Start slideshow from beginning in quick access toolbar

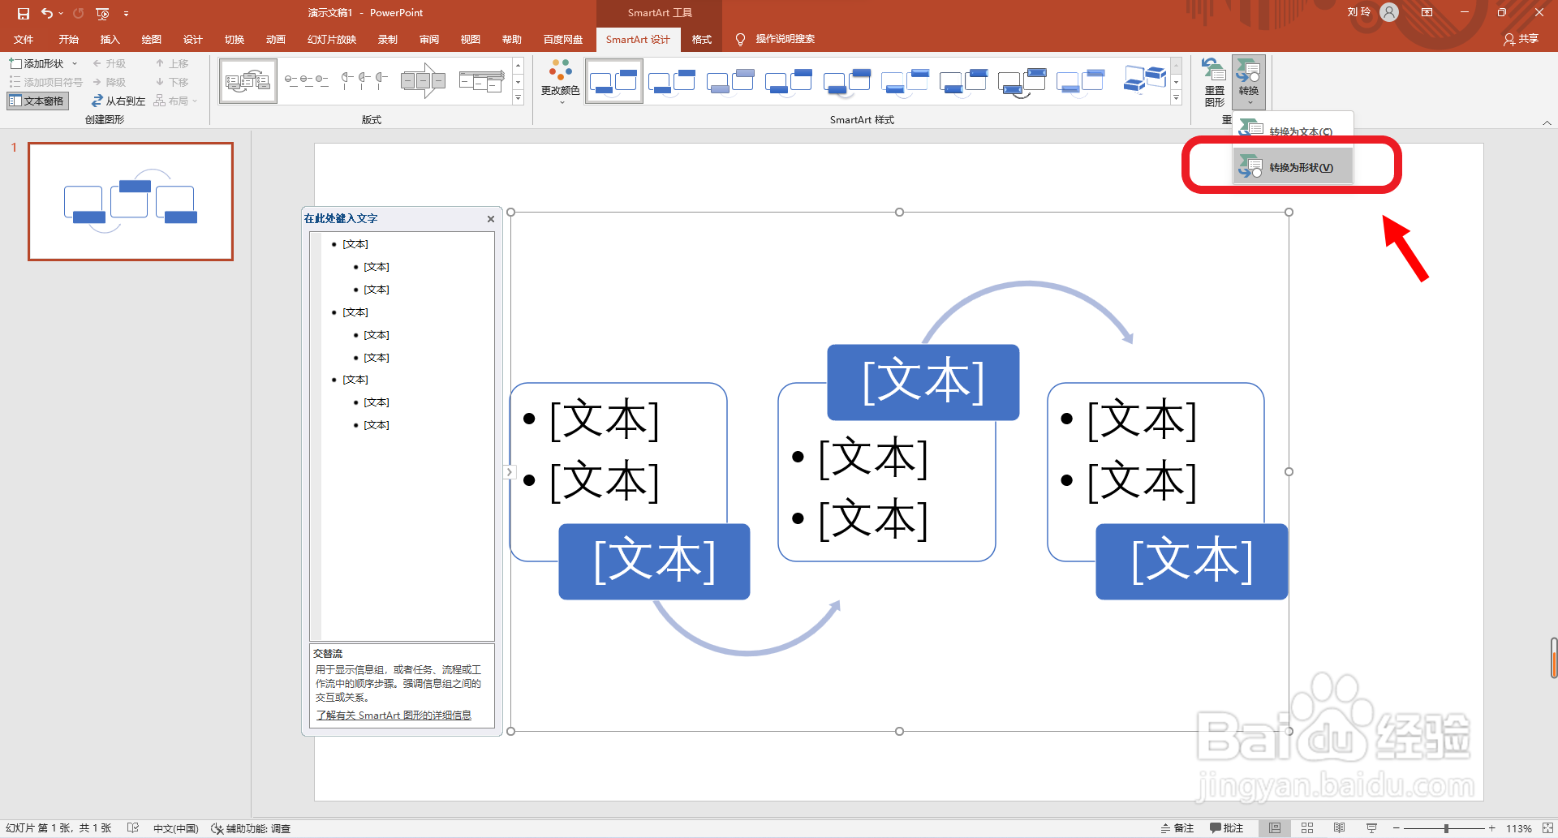[x=102, y=13]
